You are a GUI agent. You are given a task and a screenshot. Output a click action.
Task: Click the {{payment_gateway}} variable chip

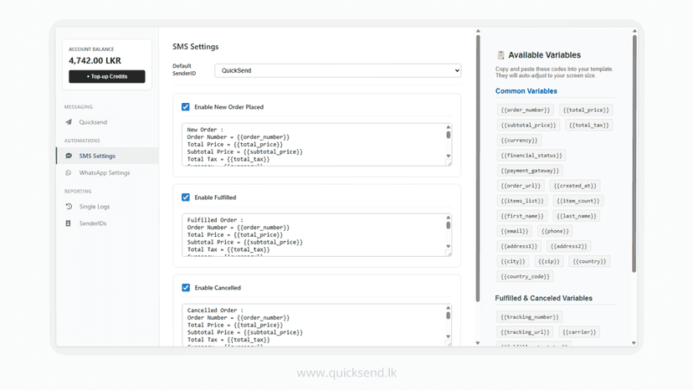point(530,171)
